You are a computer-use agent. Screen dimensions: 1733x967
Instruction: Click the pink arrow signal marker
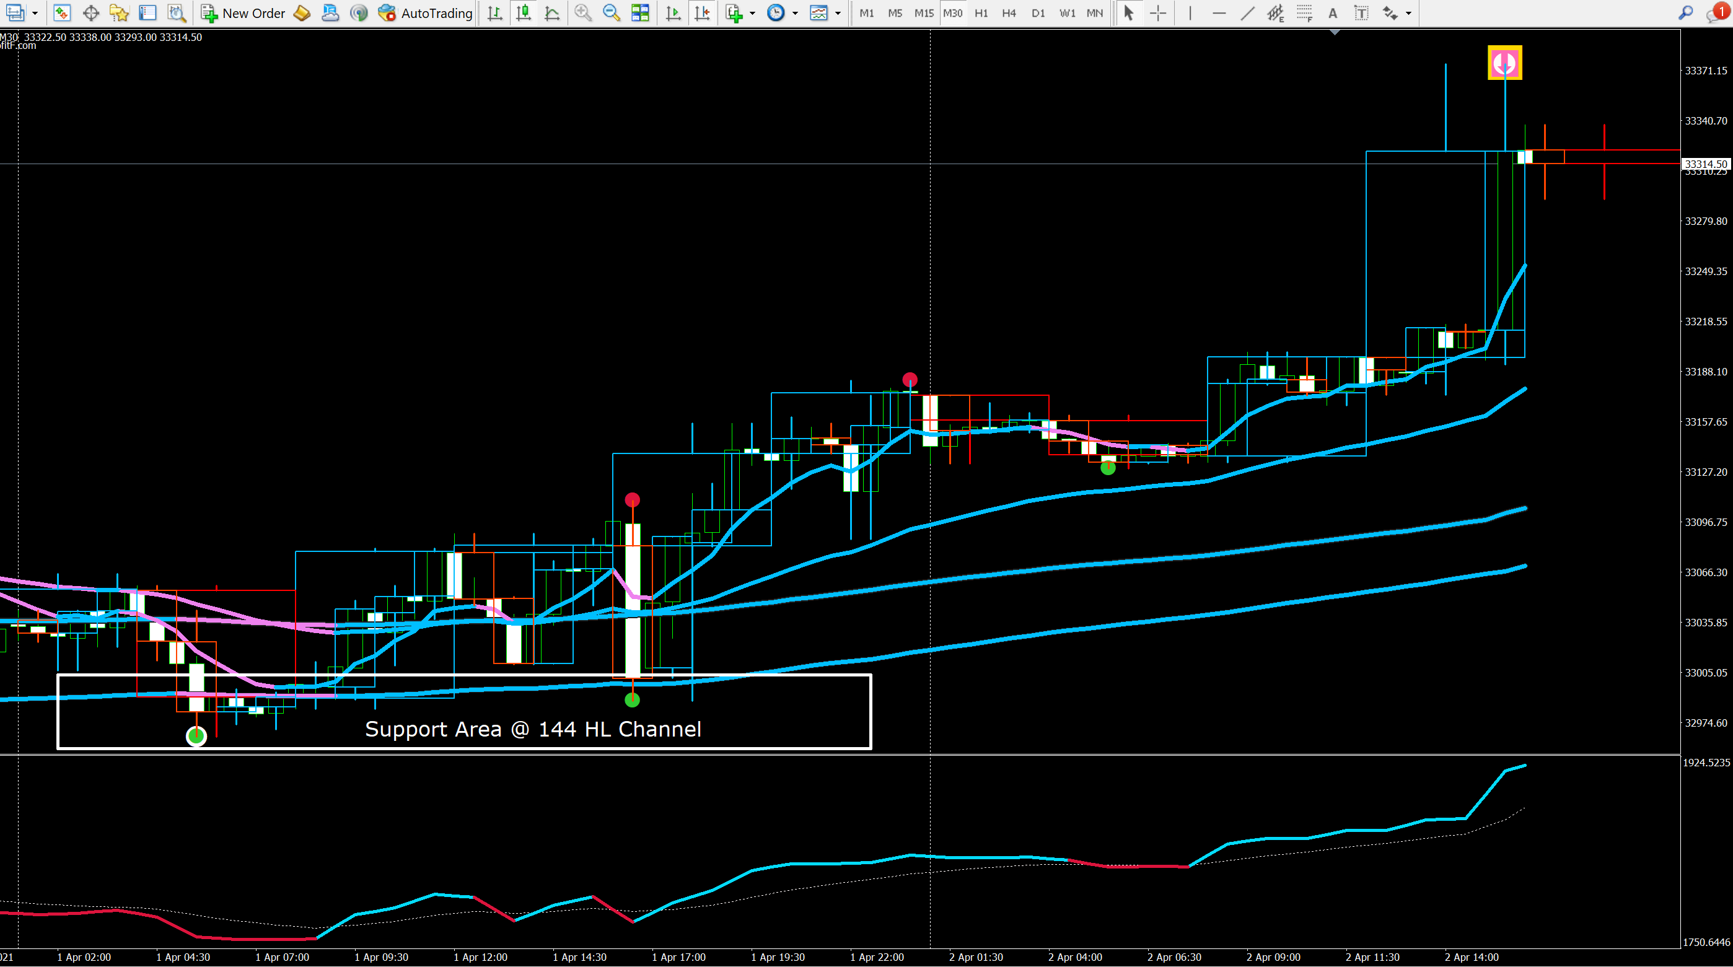pyautogui.click(x=1504, y=63)
